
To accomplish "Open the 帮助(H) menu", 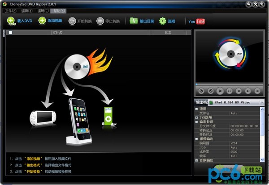I will [x=58, y=11].
